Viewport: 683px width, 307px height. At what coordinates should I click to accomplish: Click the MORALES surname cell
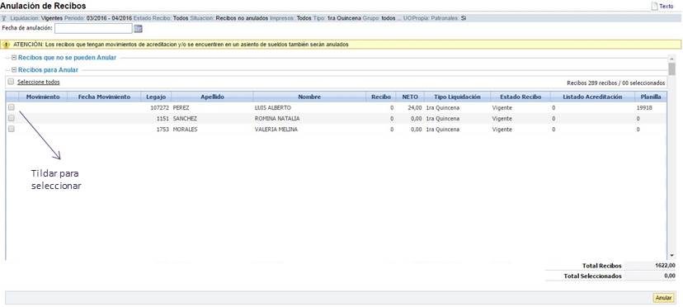tap(185, 130)
